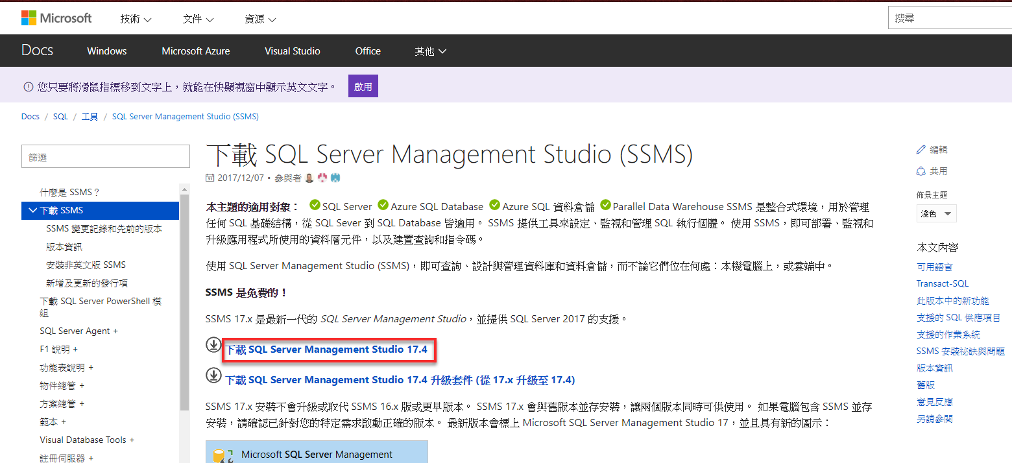Click the 啟用 button in banner
Viewport: 1012px width, 463px height.
(x=363, y=86)
